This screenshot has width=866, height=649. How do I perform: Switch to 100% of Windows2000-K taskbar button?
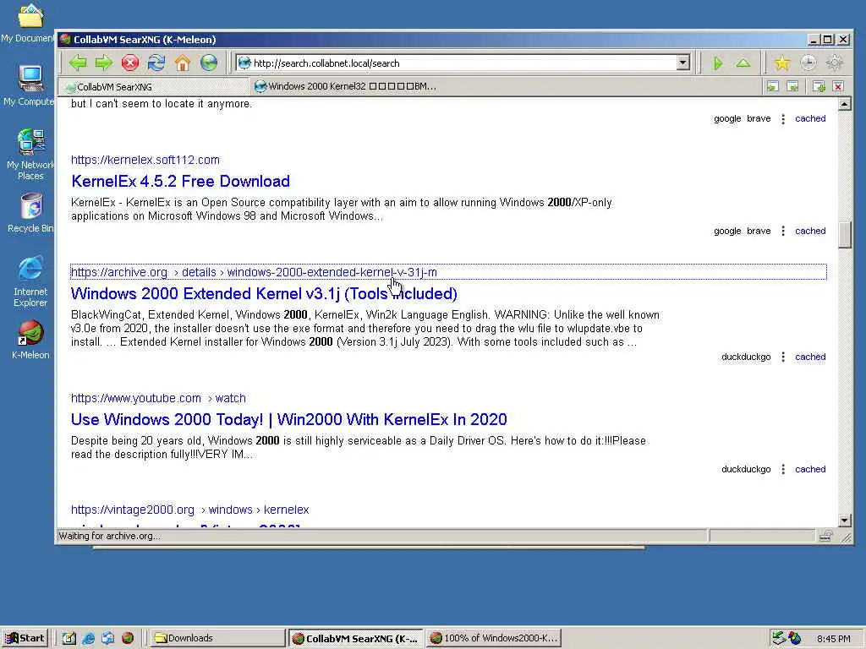[x=494, y=638]
